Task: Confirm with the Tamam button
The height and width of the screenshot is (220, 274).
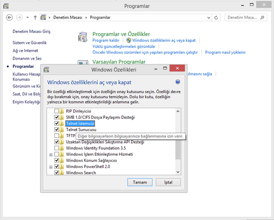Action: 140,182
